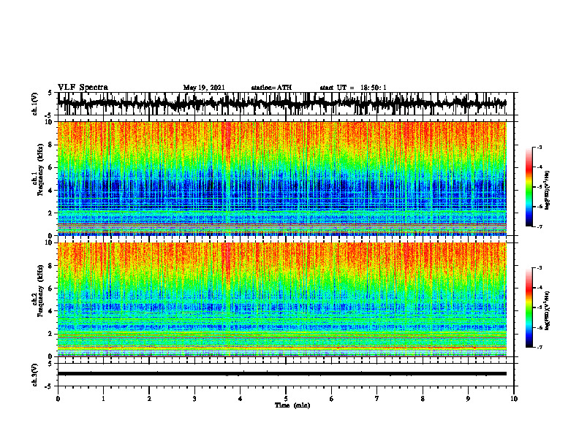Click the ch.2 'Frequency (kHz)' axis label
The height and width of the screenshot is (447, 579).
pyautogui.click(x=40, y=291)
